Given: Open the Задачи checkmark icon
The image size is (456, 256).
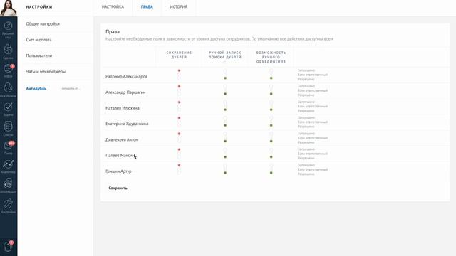Looking at the screenshot, I should coord(8,107).
